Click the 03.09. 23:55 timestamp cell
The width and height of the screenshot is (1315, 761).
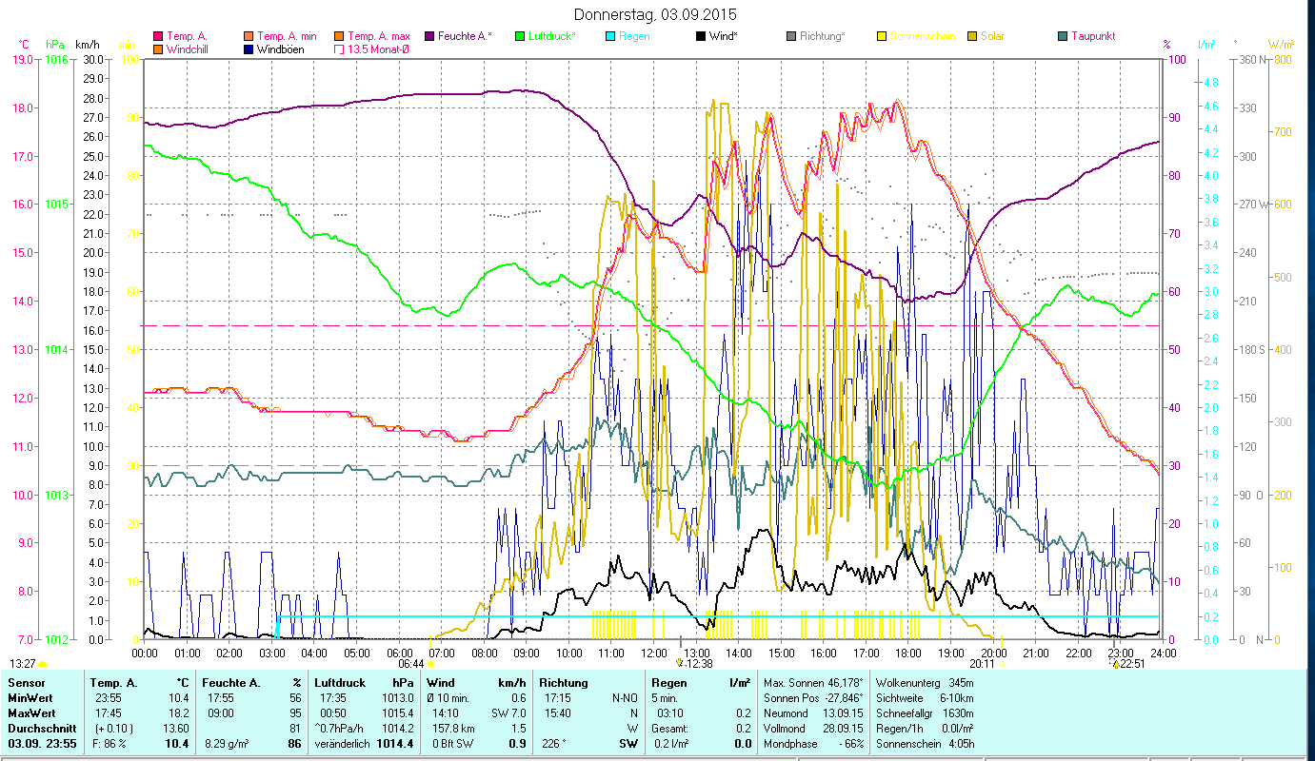click(43, 743)
